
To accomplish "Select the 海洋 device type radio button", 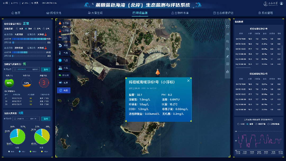I will point(26,29).
